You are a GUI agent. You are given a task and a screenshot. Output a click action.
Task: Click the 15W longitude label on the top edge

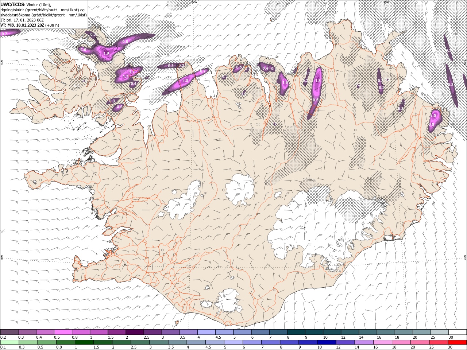pos(386,2)
